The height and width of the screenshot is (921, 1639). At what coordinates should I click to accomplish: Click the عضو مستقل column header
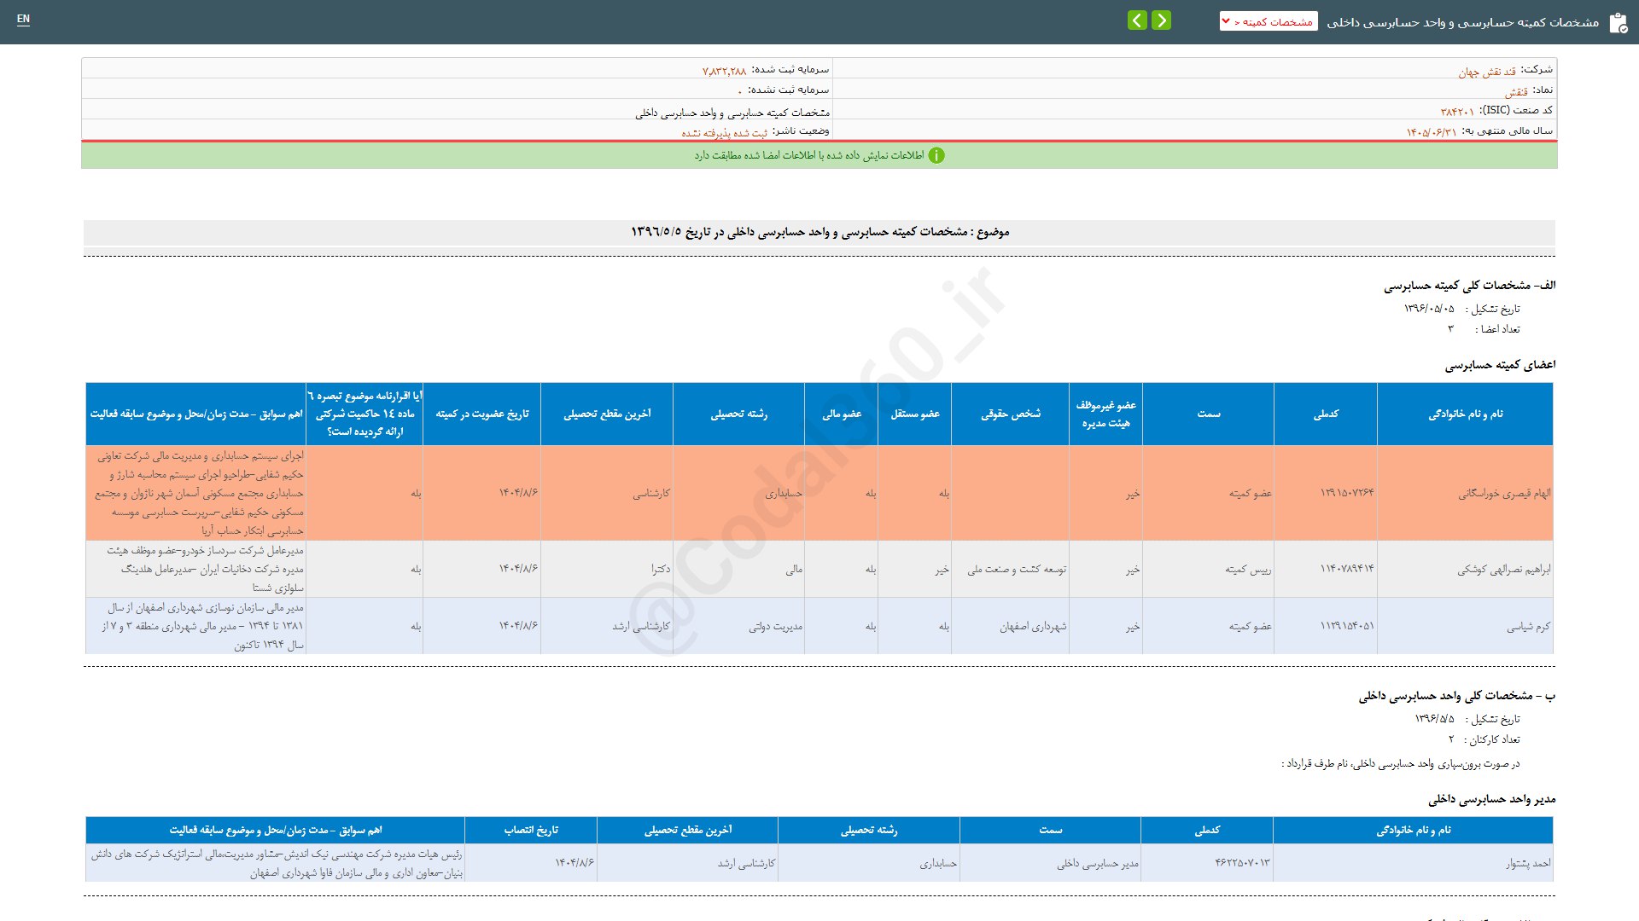pyautogui.click(x=915, y=414)
